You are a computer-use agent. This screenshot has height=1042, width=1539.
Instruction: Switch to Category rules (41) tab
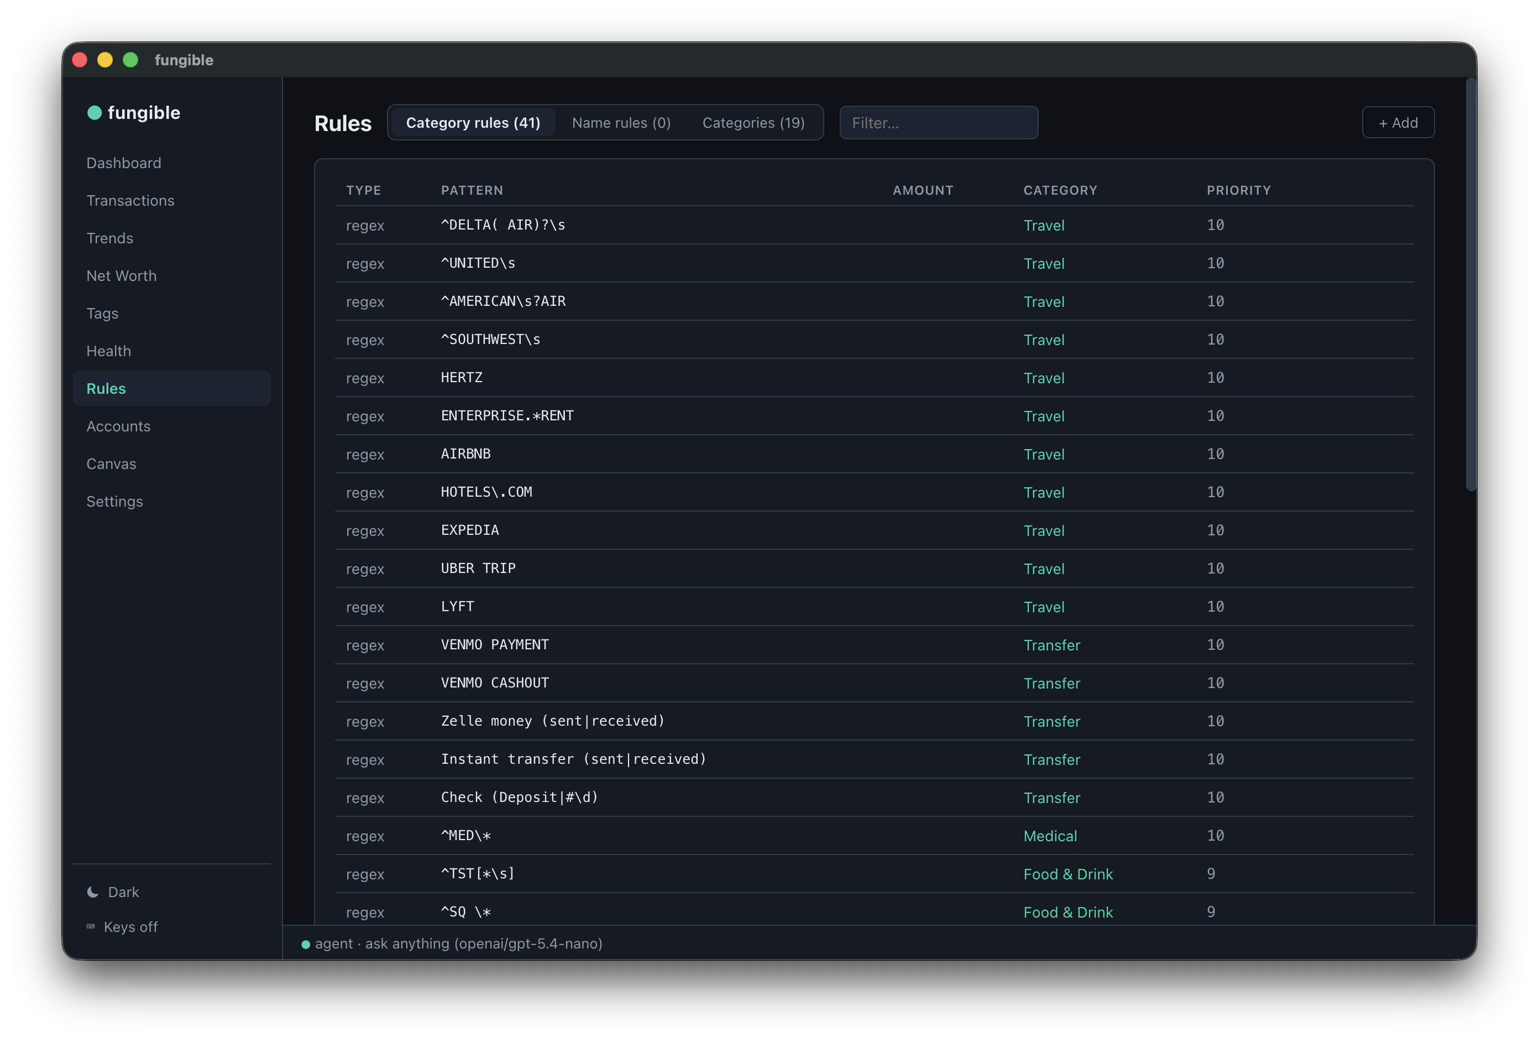coord(473,123)
